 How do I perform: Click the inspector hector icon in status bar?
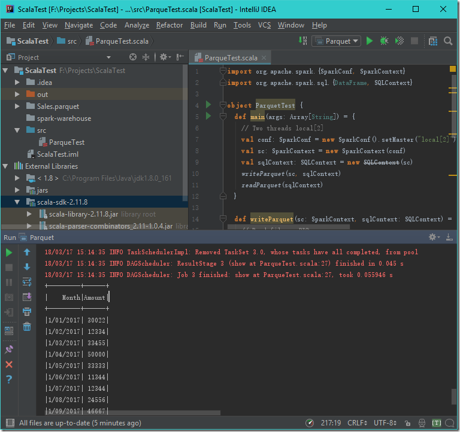[422, 423]
